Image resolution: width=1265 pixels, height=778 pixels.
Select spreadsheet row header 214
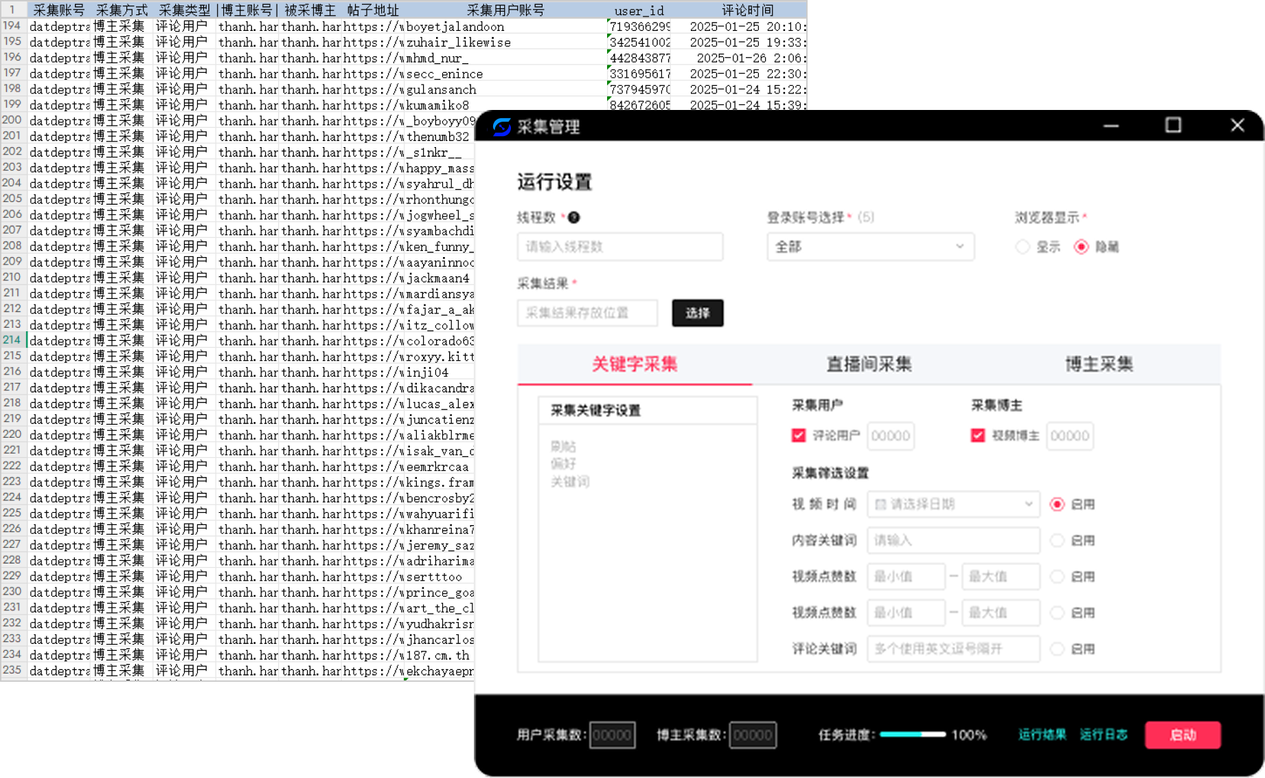(12, 340)
